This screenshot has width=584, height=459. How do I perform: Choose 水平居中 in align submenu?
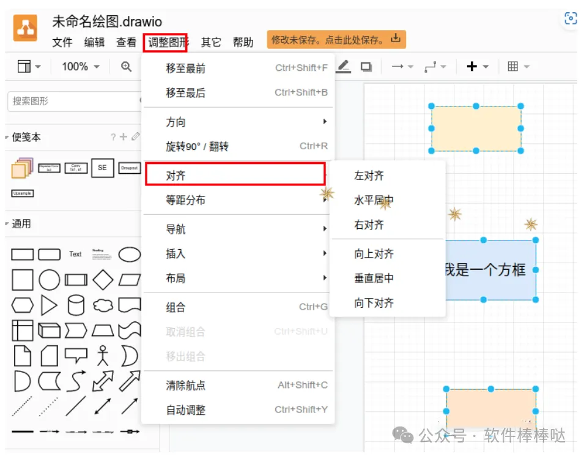387,200
